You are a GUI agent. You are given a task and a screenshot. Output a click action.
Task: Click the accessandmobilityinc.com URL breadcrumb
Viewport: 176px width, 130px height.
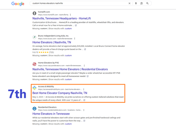(x=60, y=89)
